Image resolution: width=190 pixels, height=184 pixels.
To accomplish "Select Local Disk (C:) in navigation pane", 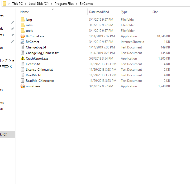I will [7, 134].
